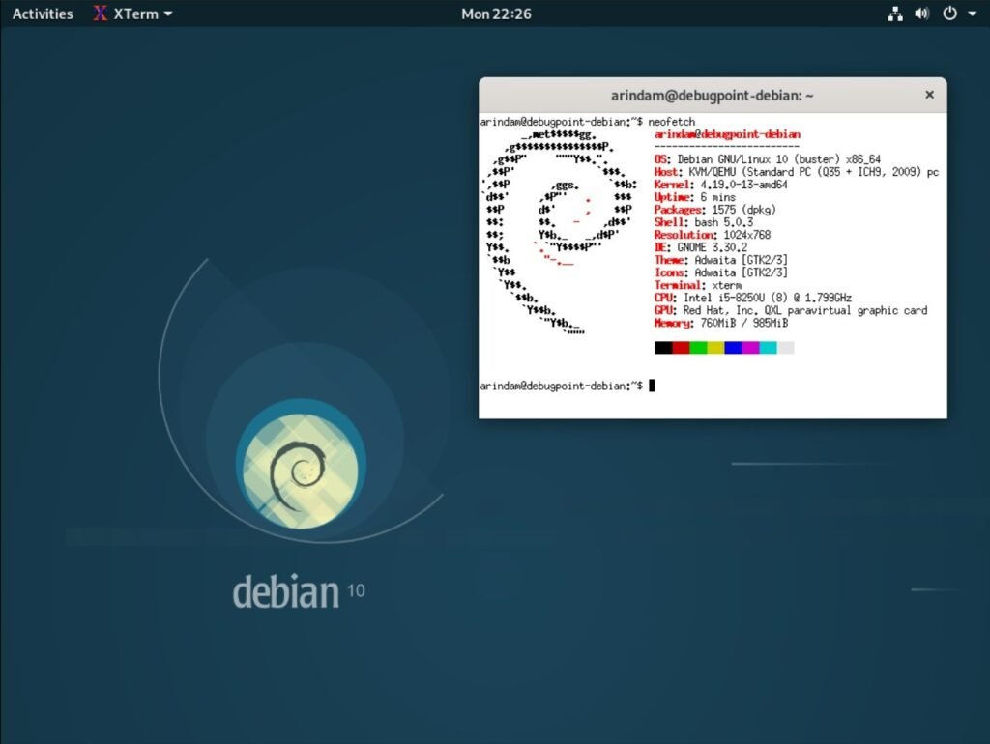Viewport: 990px width, 744px height.
Task: Click the green color block in neofetch
Action: click(698, 348)
